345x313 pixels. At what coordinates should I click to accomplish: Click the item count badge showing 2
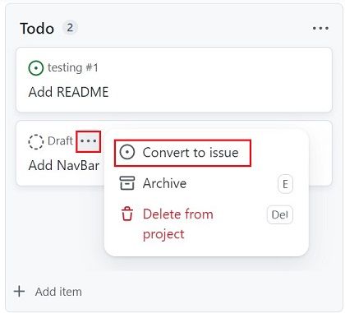(70, 28)
